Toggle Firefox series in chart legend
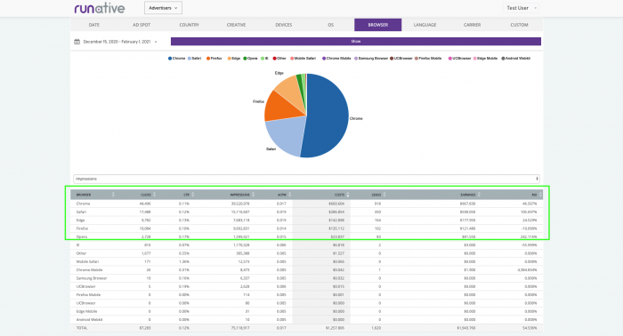 (214, 59)
